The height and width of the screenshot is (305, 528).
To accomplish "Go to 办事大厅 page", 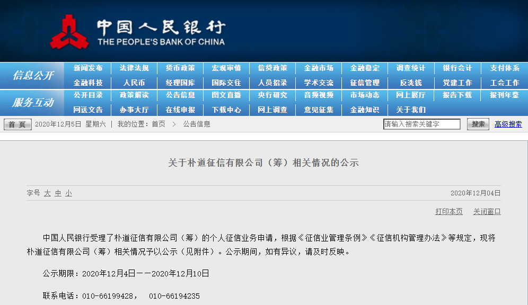I will 134,110.
